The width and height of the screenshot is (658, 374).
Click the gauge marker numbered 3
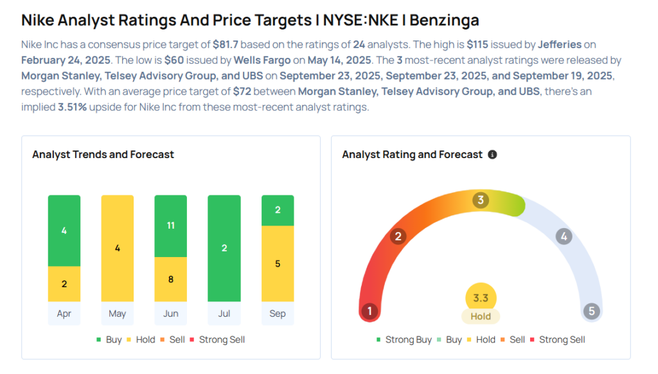point(480,200)
